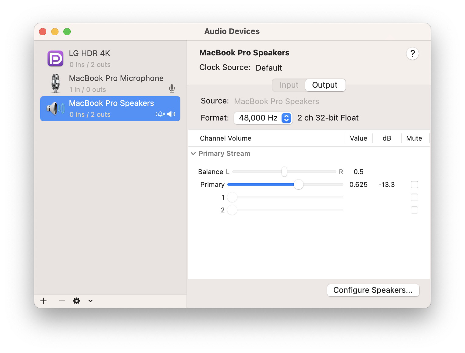465x353 pixels.
Task: Toggle the channel 2 mute checkbox
Action: (x=414, y=210)
